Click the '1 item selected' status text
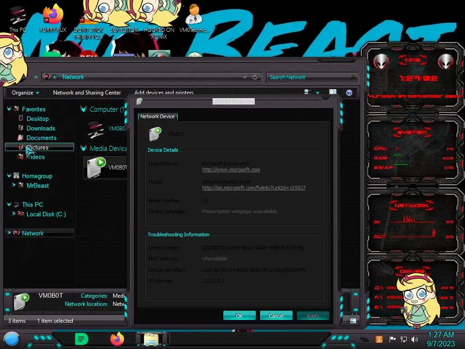The width and height of the screenshot is (465, 349). [55, 320]
